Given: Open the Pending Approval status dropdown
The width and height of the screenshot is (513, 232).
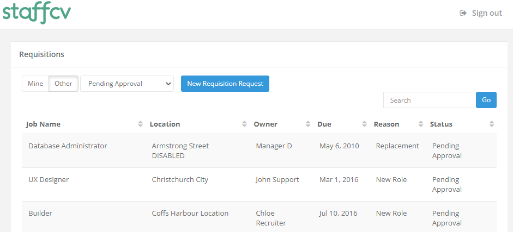Looking at the screenshot, I should tap(127, 84).
